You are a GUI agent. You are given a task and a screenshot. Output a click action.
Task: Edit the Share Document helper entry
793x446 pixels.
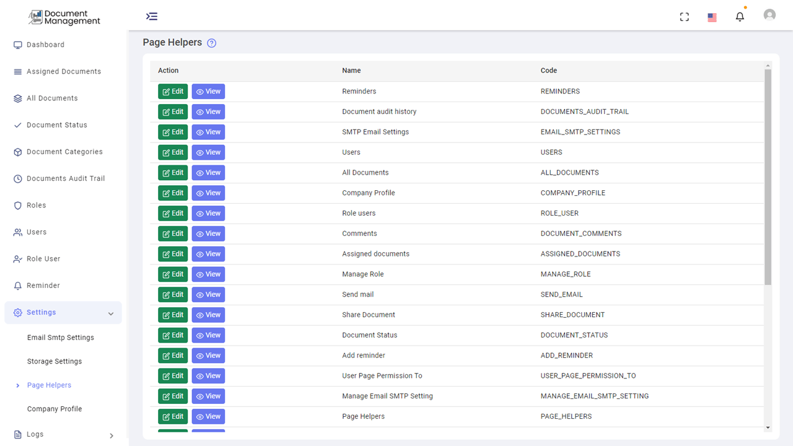point(172,315)
